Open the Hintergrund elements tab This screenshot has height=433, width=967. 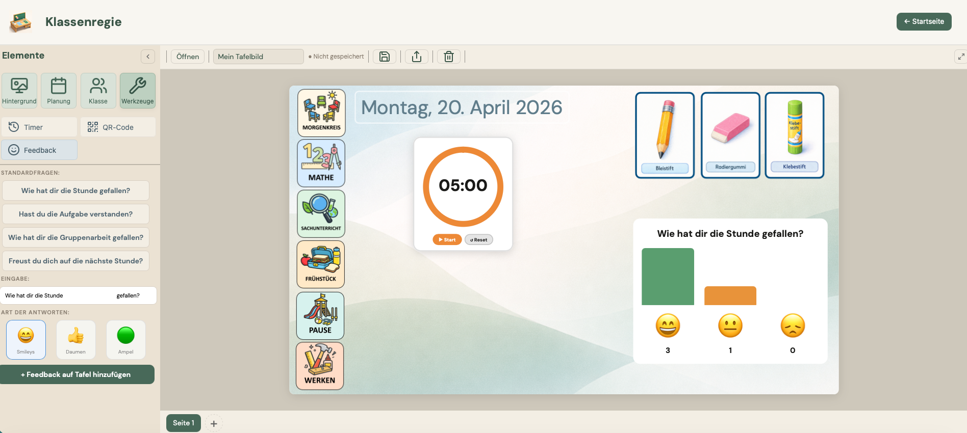19,91
